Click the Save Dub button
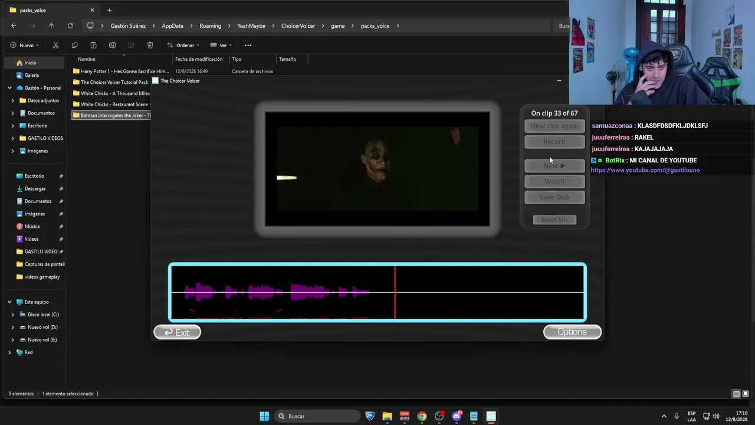The width and height of the screenshot is (755, 425). (554, 197)
